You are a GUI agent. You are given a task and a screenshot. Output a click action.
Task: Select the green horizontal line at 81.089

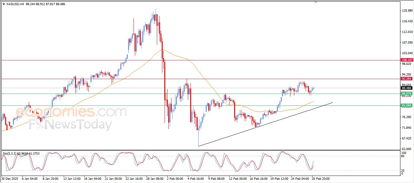[200, 106]
